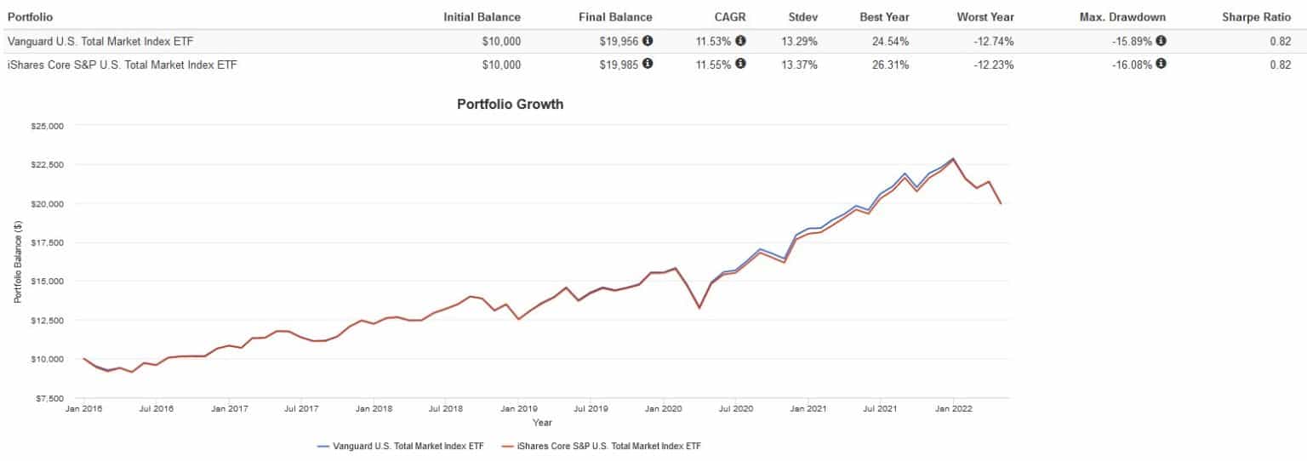Image resolution: width=1307 pixels, height=461 pixels.
Task: Select the CAGR column header
Action: click(731, 17)
